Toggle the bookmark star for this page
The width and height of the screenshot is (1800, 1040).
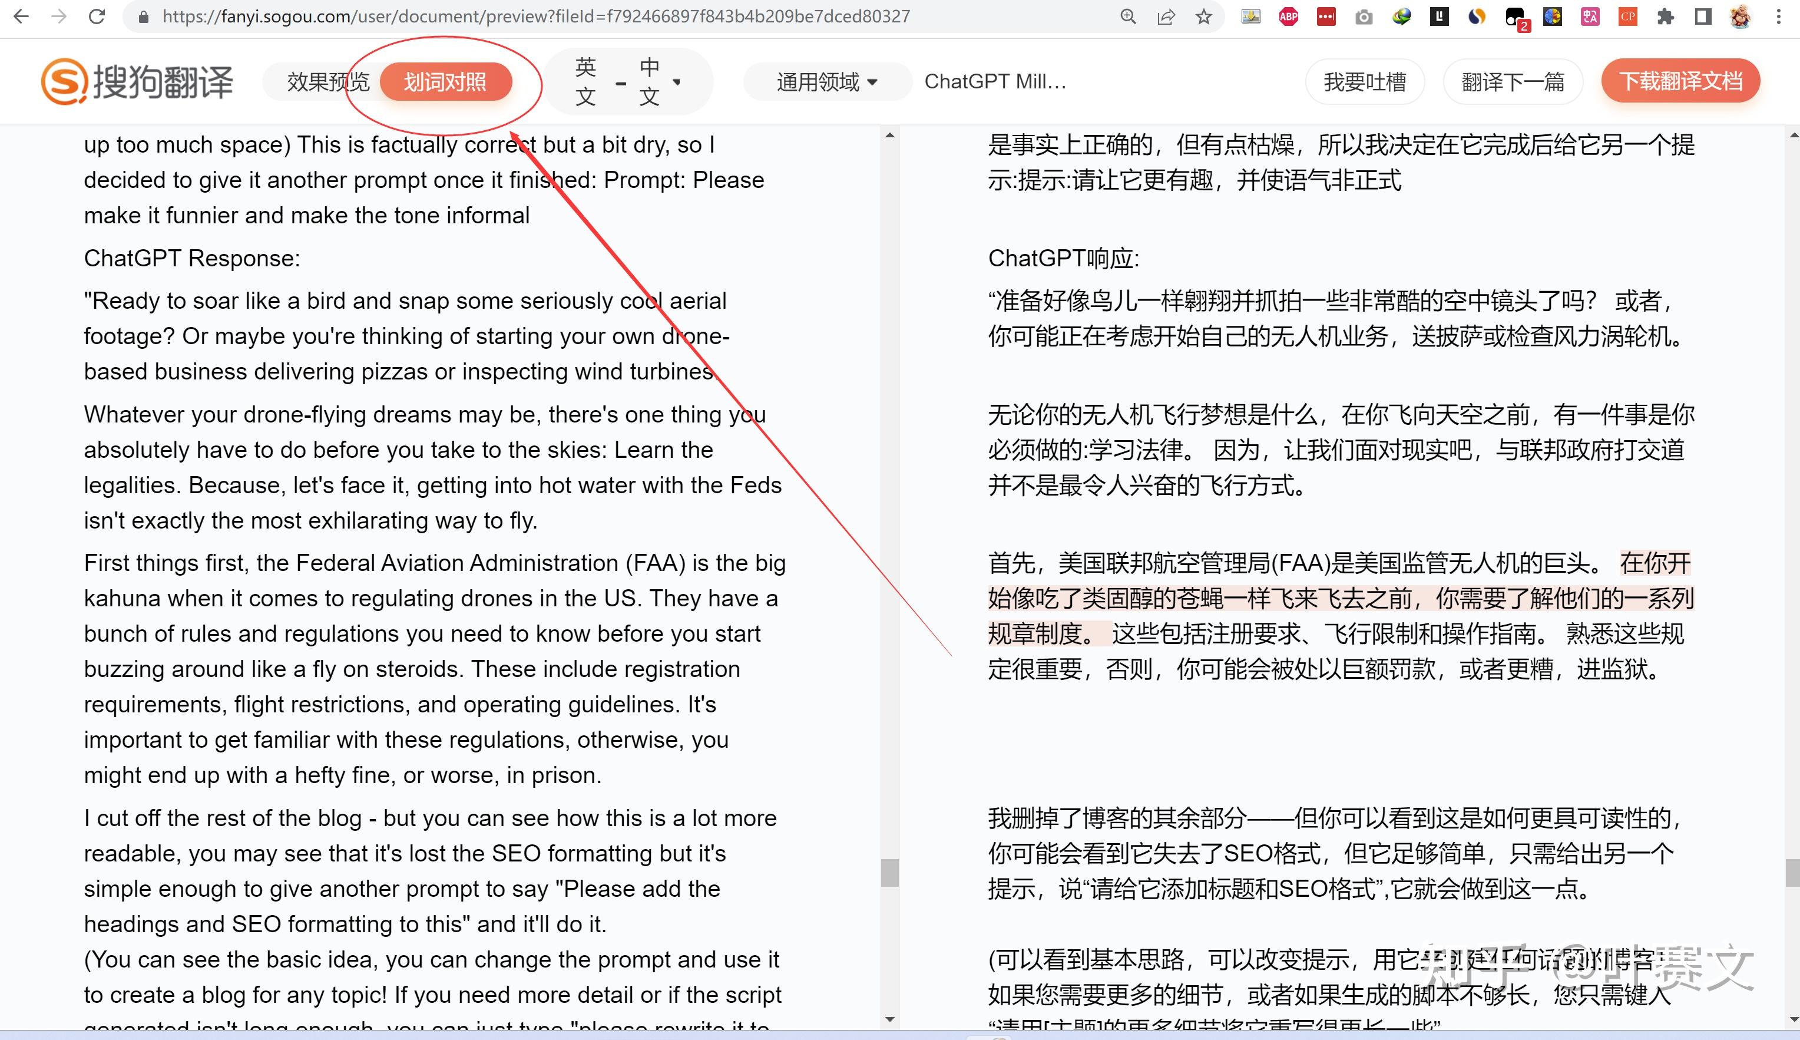[x=1204, y=16]
